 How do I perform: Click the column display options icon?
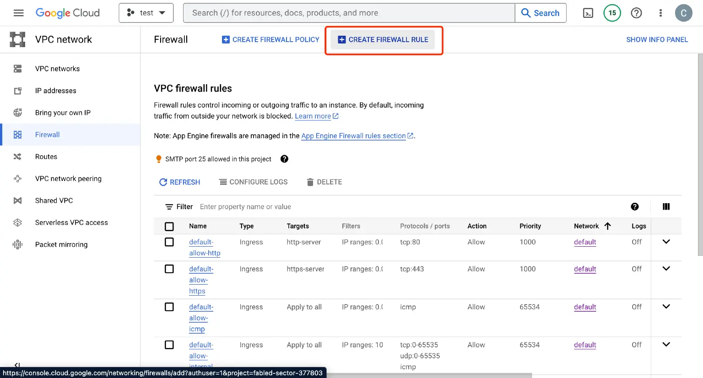click(666, 206)
